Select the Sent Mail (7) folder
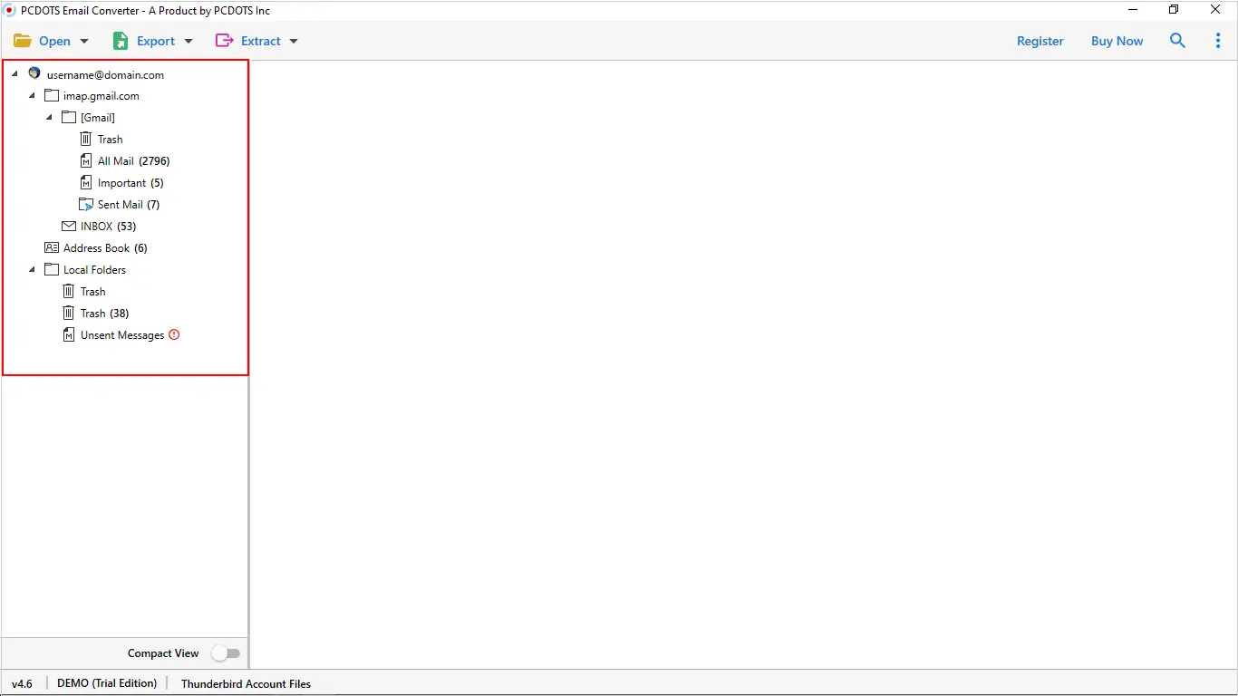The width and height of the screenshot is (1238, 696). (x=129, y=205)
